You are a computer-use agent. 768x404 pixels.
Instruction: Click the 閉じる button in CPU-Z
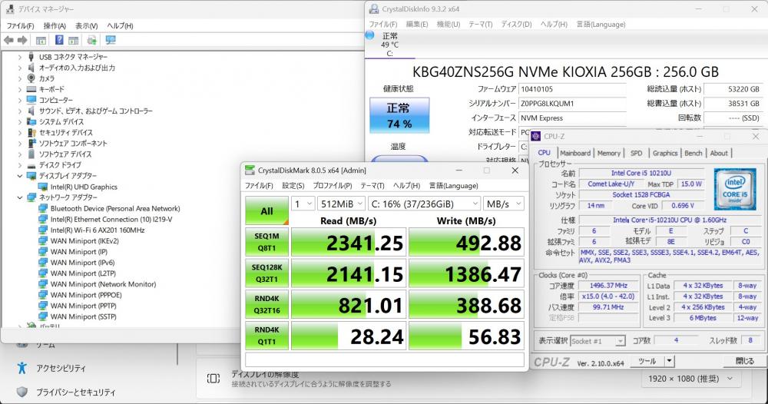pos(744,361)
